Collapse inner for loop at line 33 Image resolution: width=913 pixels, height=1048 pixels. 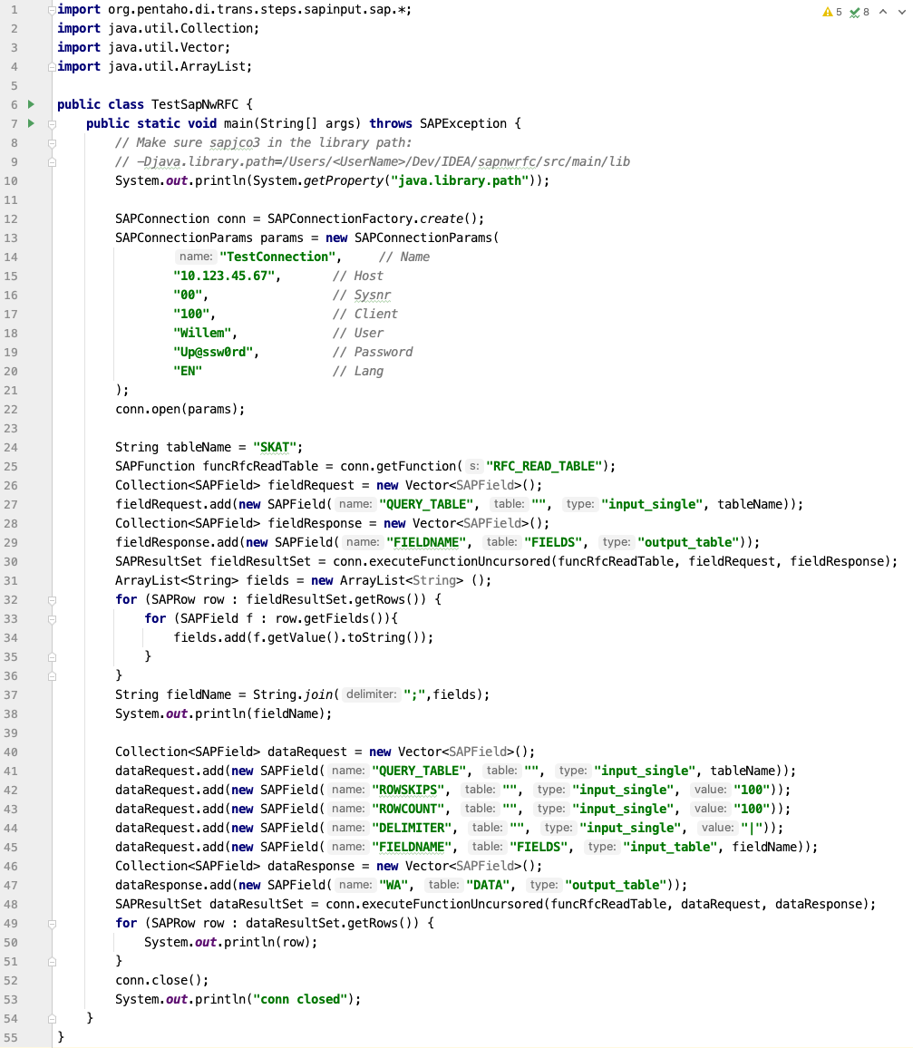pos(53,619)
